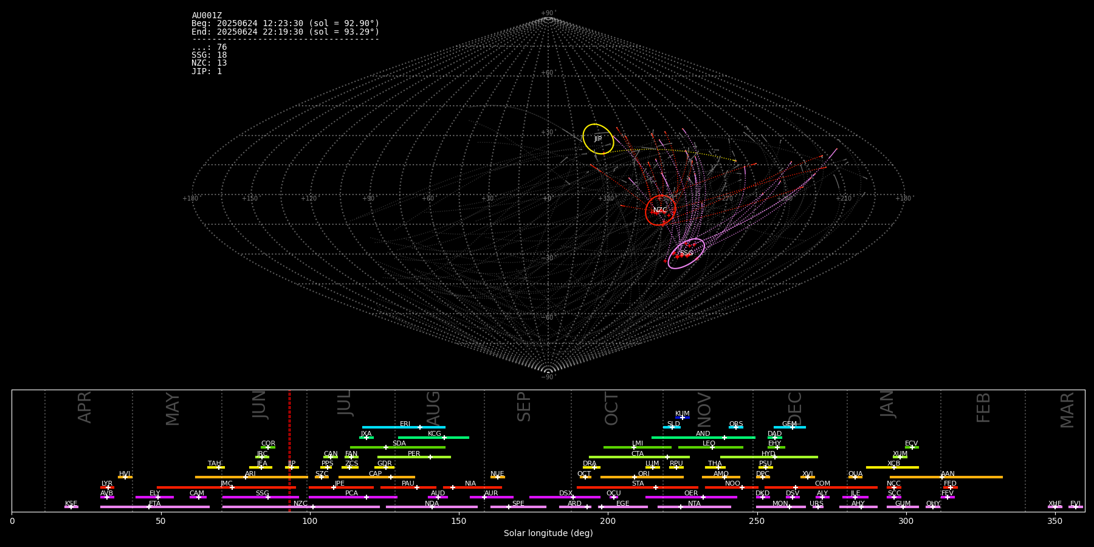Click the red JMC shower bar
Image resolution: width=1094 pixels, height=547 pixels.
[226, 487]
